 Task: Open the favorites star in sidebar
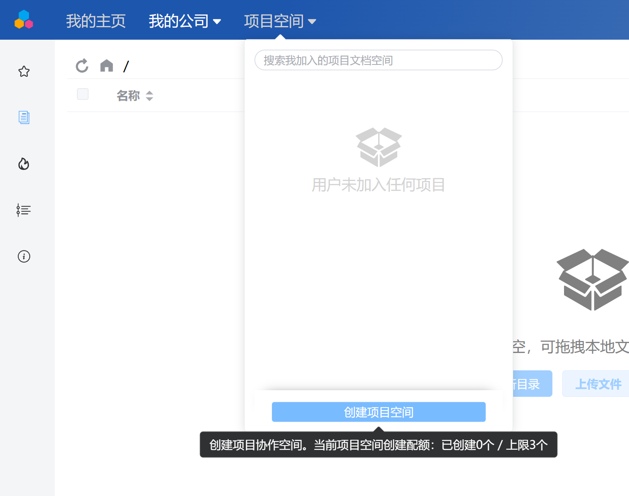coord(24,72)
